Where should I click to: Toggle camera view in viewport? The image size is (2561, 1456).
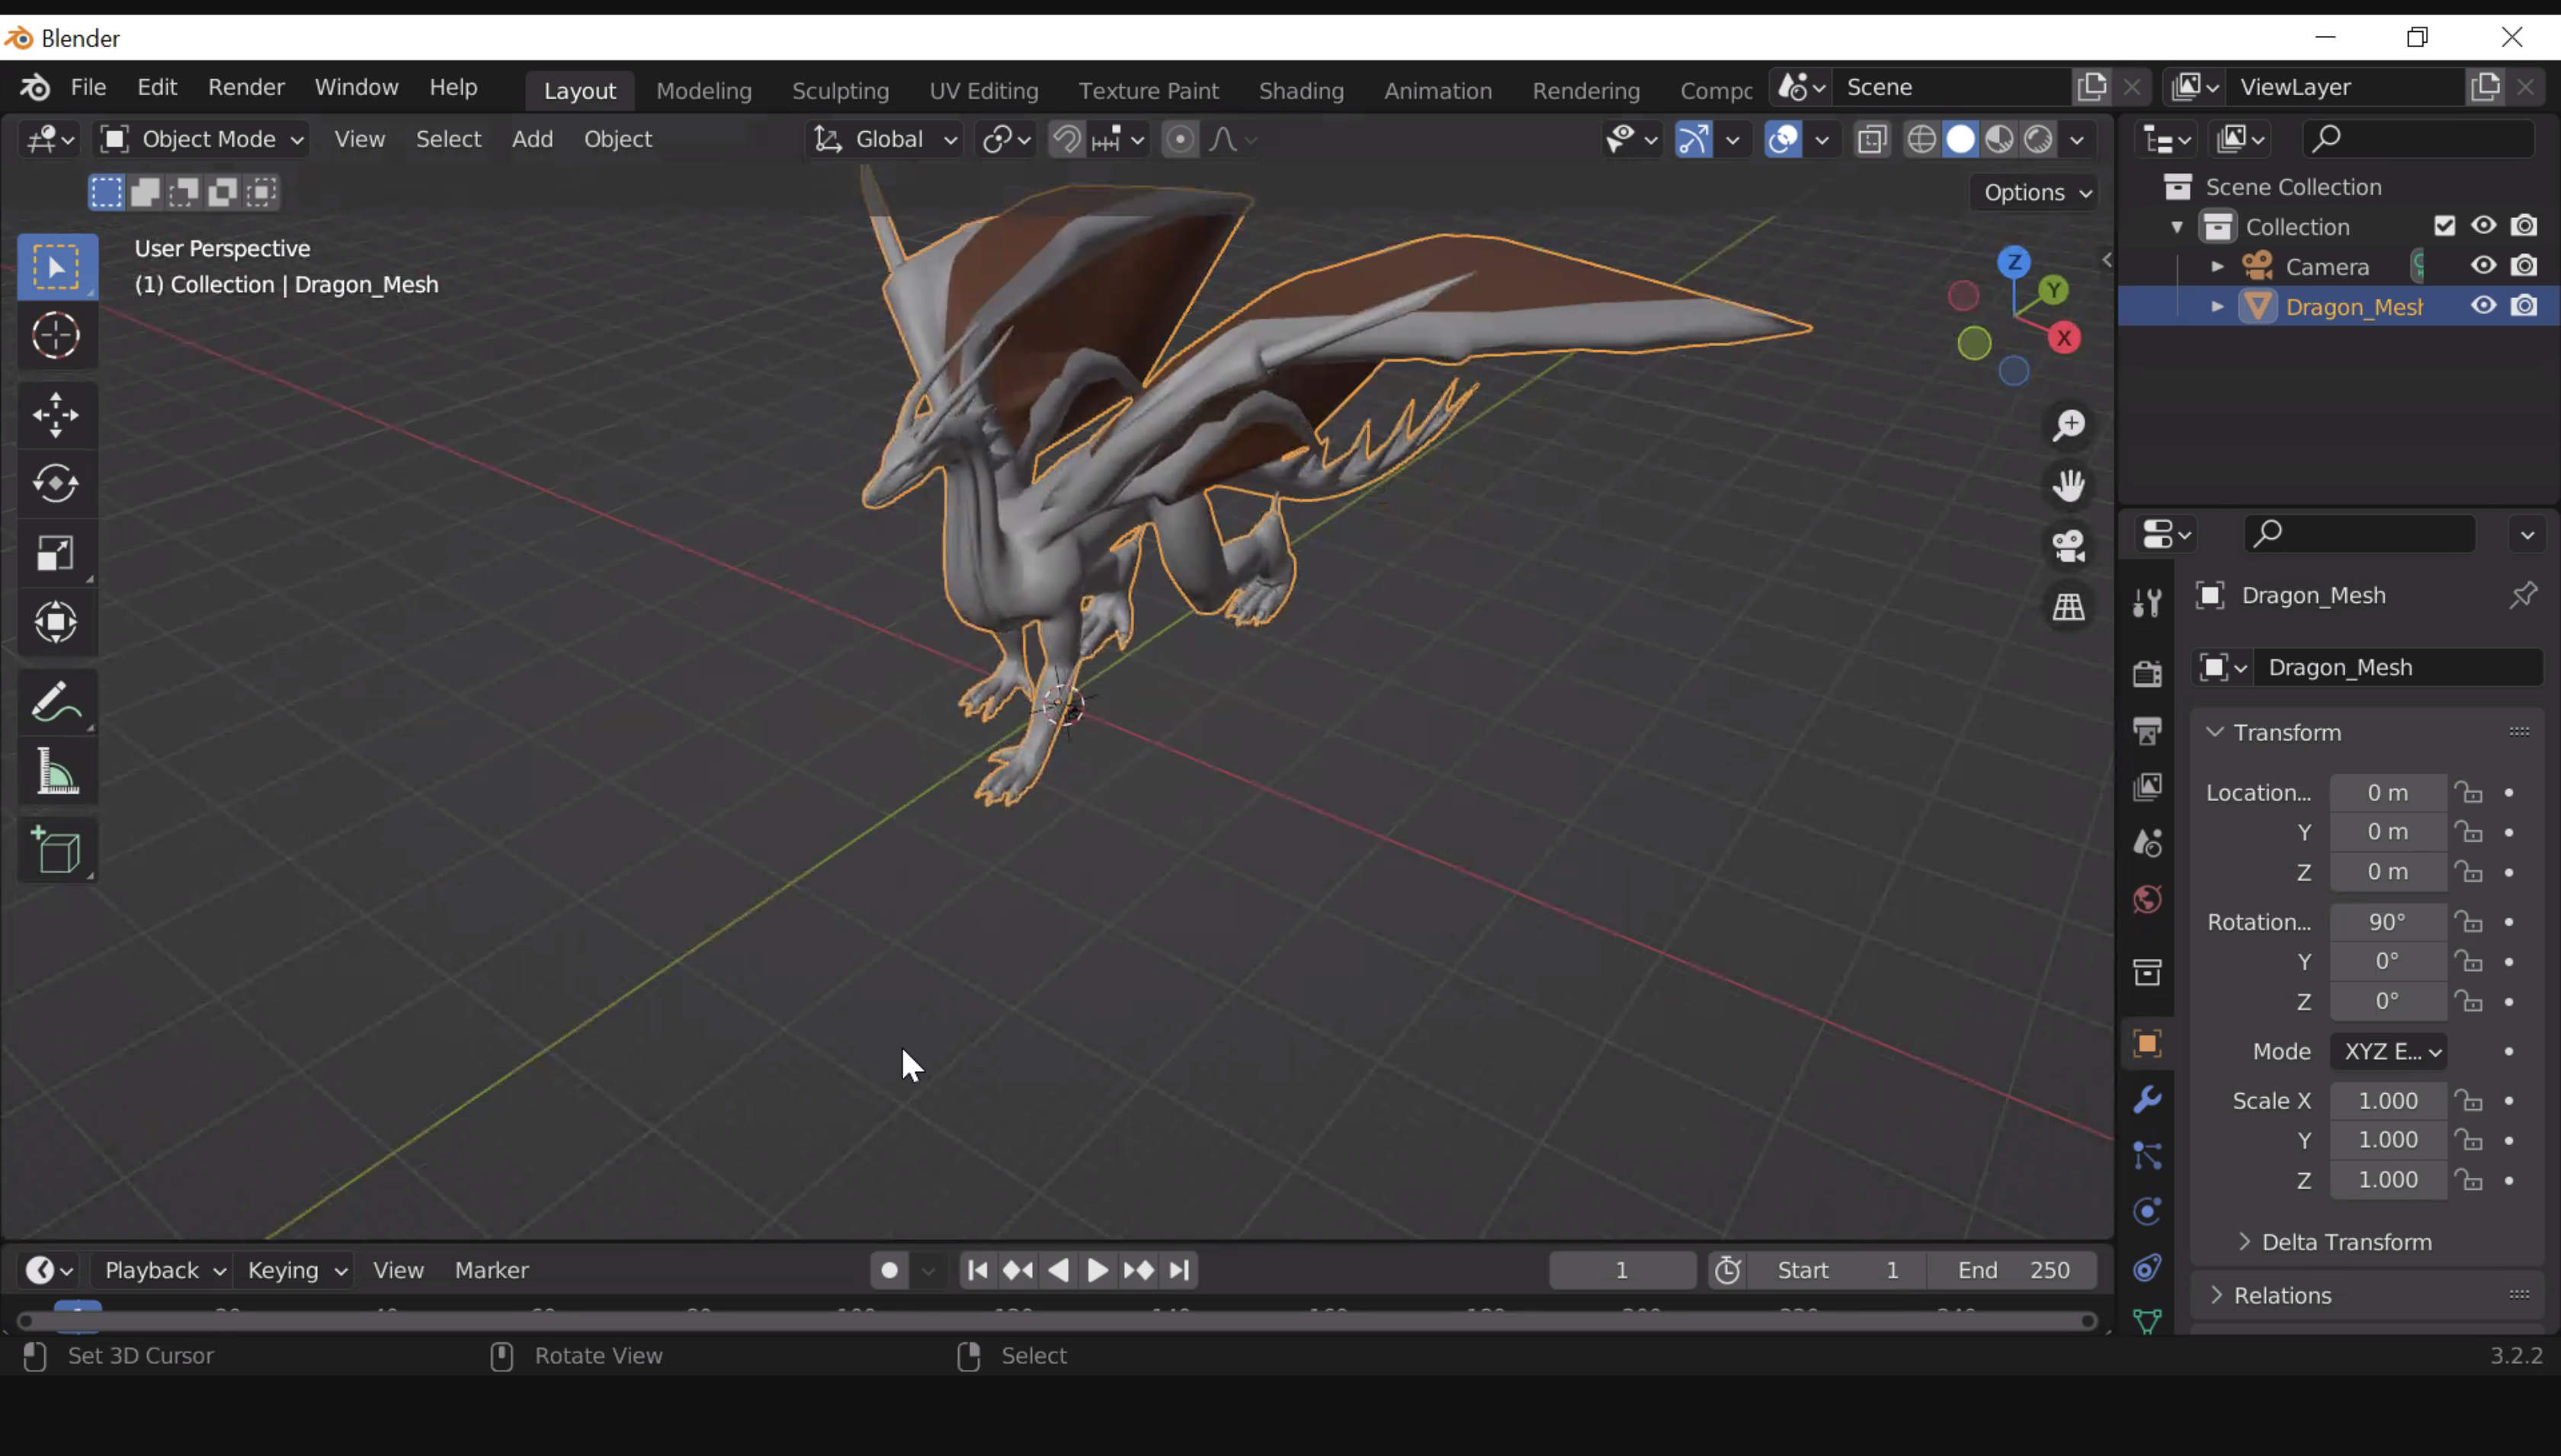pyautogui.click(x=2068, y=546)
